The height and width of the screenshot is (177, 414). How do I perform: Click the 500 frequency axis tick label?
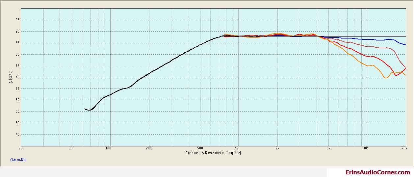pos(200,148)
